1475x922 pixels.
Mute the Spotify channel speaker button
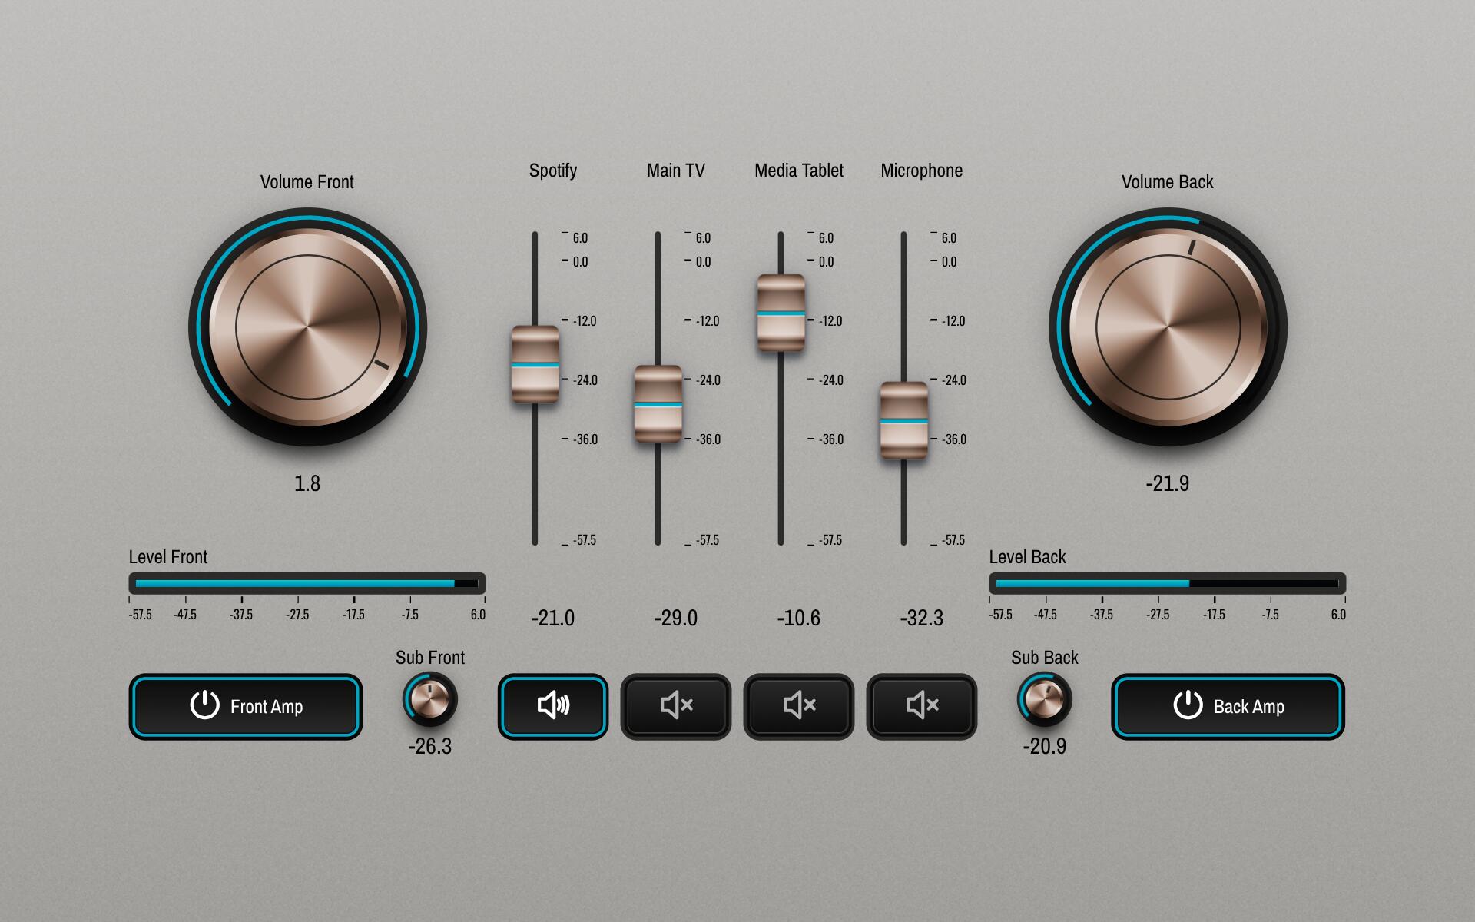tap(552, 706)
